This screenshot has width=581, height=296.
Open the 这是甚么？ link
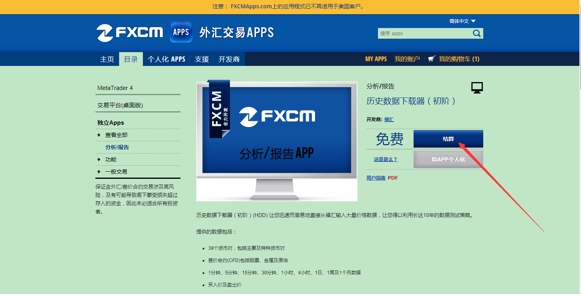coord(385,159)
